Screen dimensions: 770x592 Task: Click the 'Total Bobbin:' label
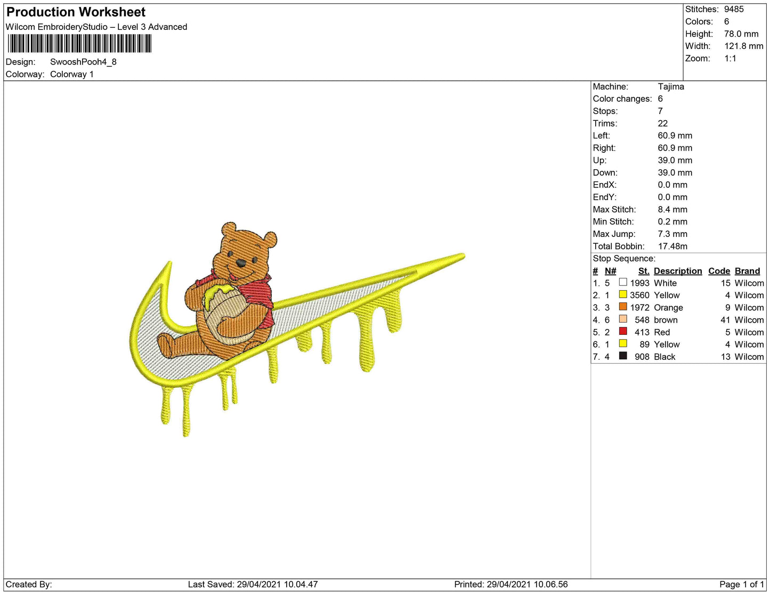click(619, 246)
